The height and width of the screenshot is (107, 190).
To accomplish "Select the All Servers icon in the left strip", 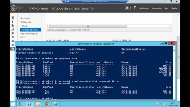I will click(x=13, y=26).
